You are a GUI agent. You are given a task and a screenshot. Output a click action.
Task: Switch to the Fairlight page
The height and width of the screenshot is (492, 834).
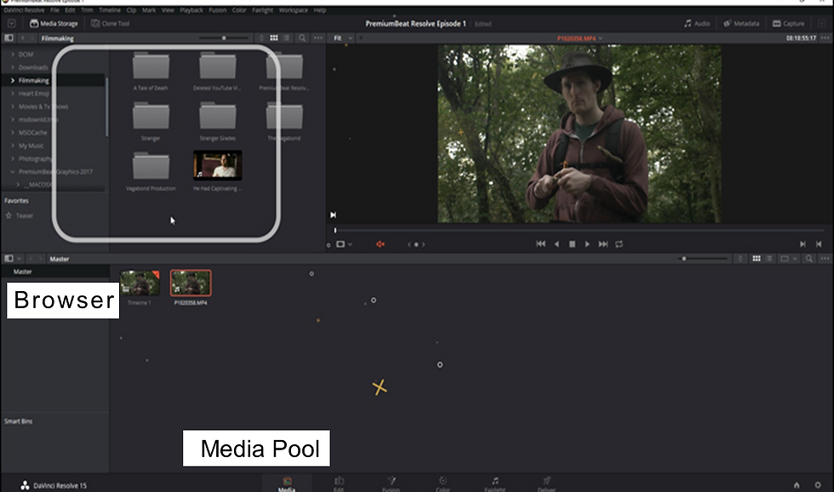pyautogui.click(x=495, y=483)
